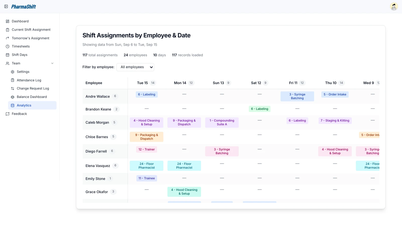
Task: Click the Settings gear icon
Action: click(x=13, y=72)
